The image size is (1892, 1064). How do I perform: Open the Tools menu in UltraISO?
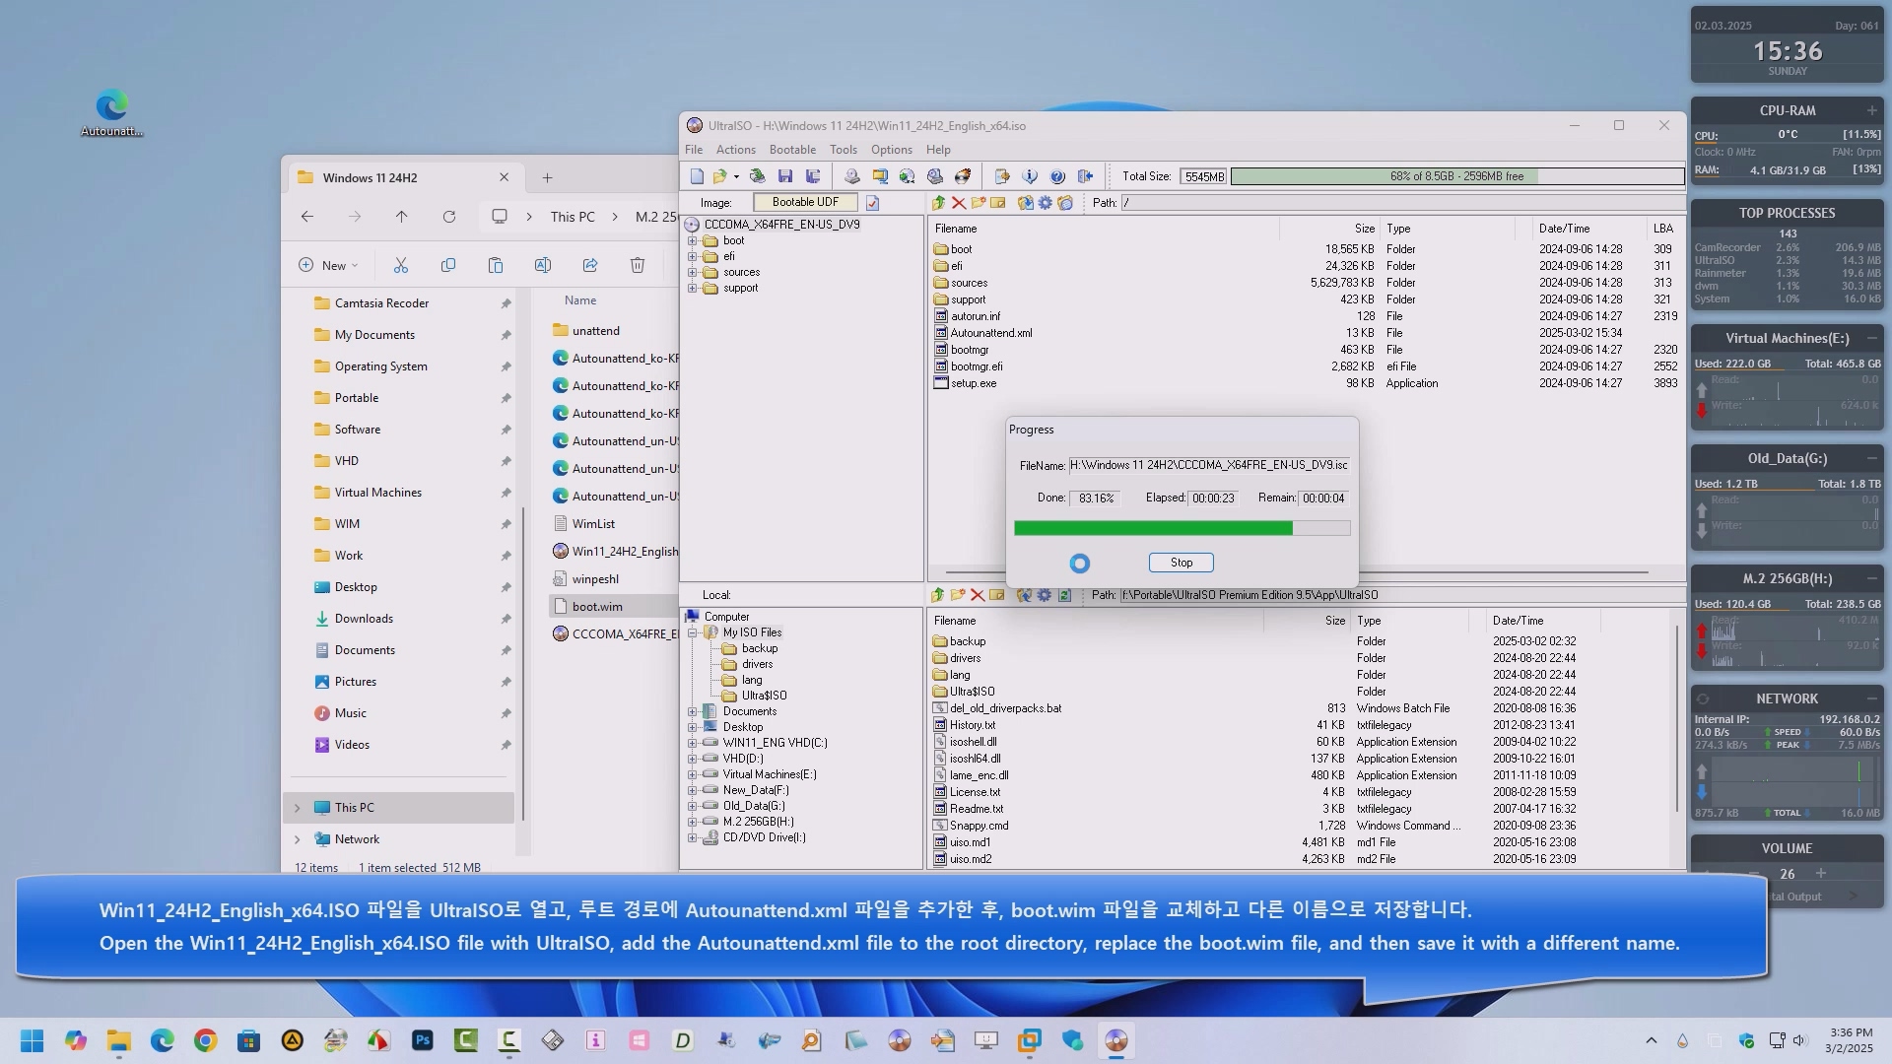[843, 150]
